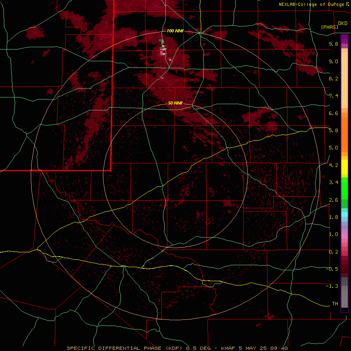Select the DKD product code text
The height and width of the screenshot is (351, 351).
[x=342, y=23]
